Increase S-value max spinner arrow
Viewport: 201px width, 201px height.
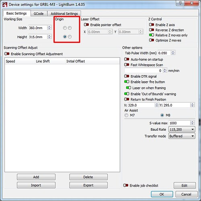pyautogui.click(x=192, y=122)
